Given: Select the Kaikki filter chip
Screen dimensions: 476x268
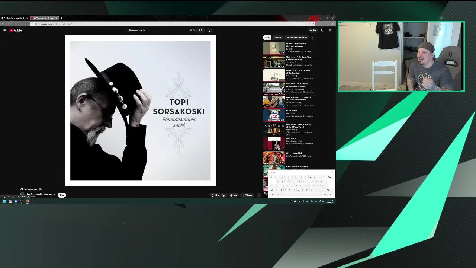Looking at the screenshot, I should pyautogui.click(x=267, y=38).
